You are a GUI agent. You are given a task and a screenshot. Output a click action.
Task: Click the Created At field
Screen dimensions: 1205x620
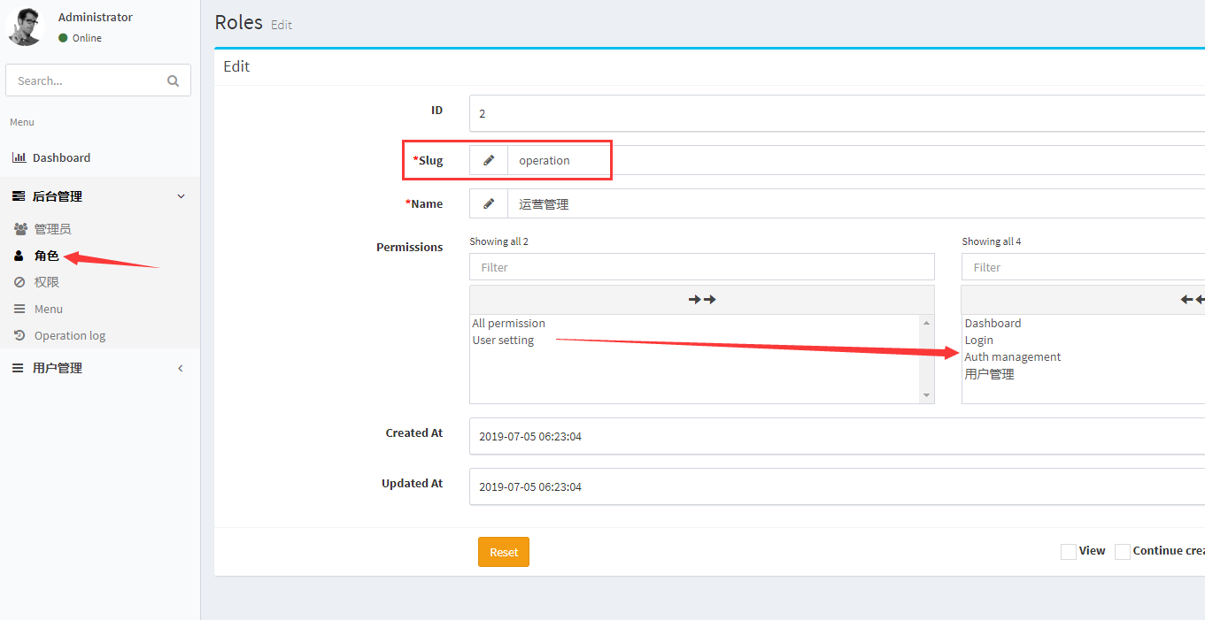click(837, 436)
